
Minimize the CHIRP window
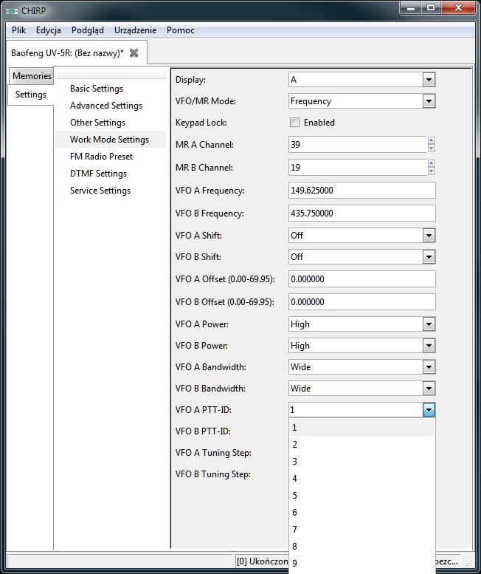(411, 7)
